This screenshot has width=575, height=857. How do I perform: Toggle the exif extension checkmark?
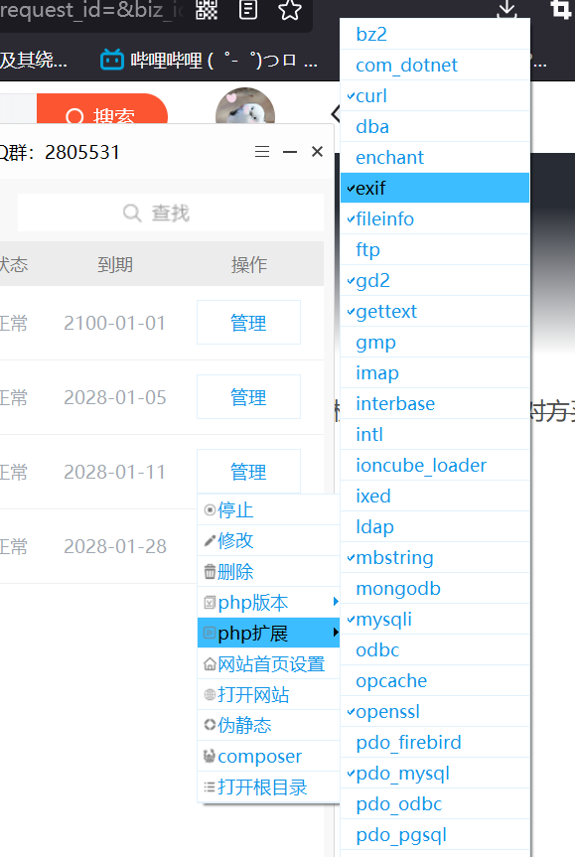tap(435, 188)
